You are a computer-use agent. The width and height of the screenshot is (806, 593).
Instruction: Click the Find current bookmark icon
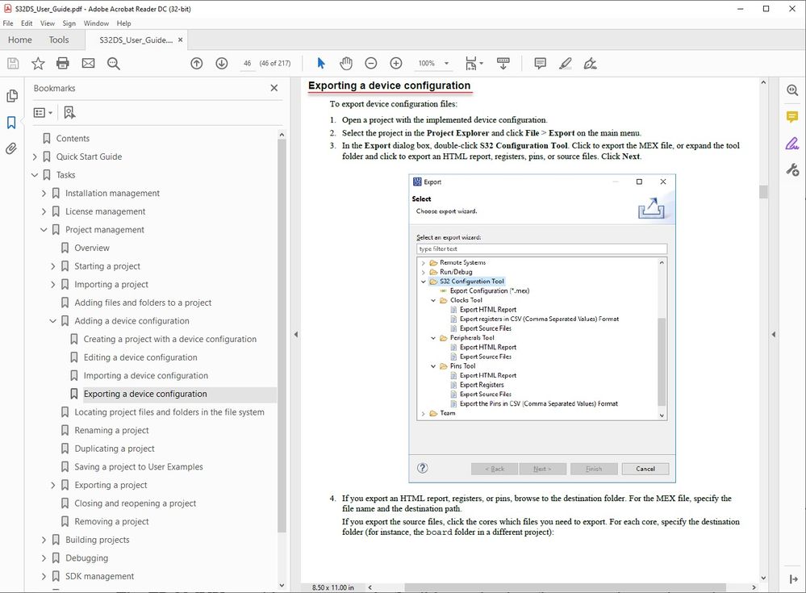pos(69,112)
